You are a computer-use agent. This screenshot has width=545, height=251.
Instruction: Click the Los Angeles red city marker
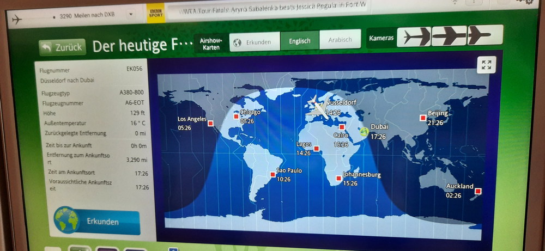tap(210, 124)
